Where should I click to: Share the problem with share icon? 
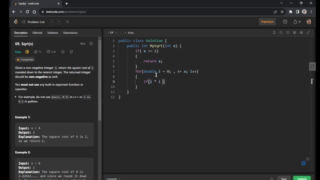point(71,52)
